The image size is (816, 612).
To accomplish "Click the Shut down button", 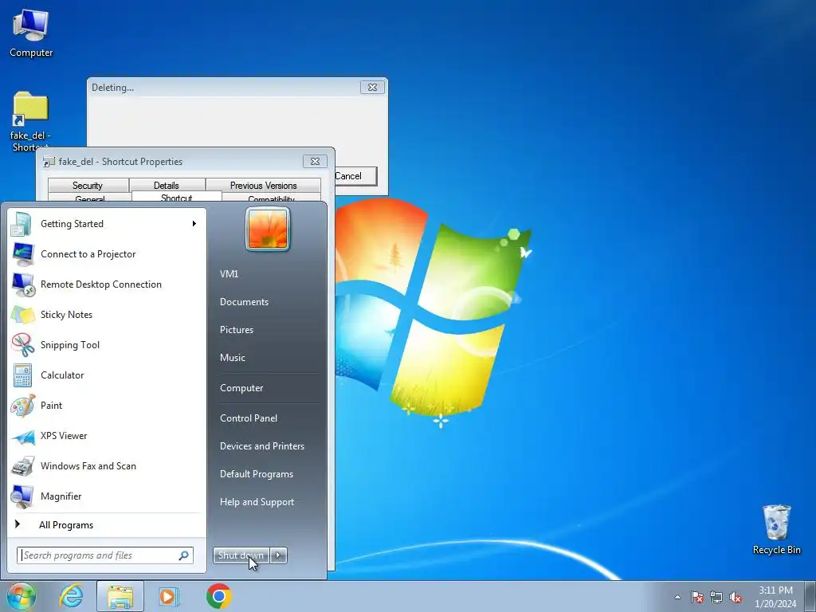I will pyautogui.click(x=241, y=555).
